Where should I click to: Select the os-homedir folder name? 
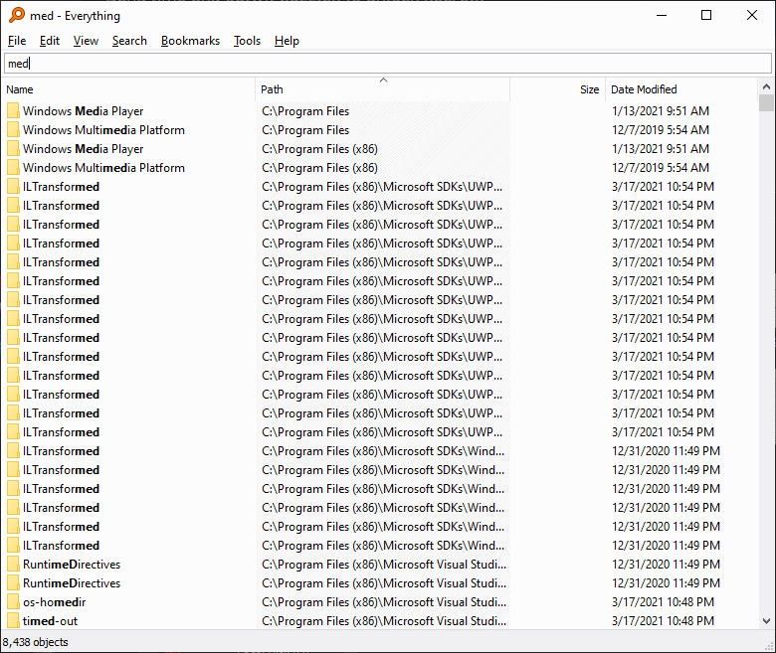[x=55, y=602]
